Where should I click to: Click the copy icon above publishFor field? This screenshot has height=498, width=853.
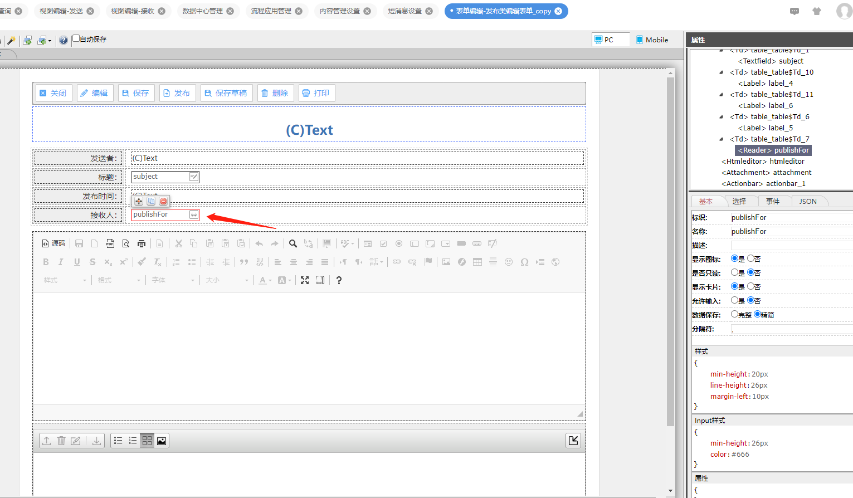click(x=151, y=201)
